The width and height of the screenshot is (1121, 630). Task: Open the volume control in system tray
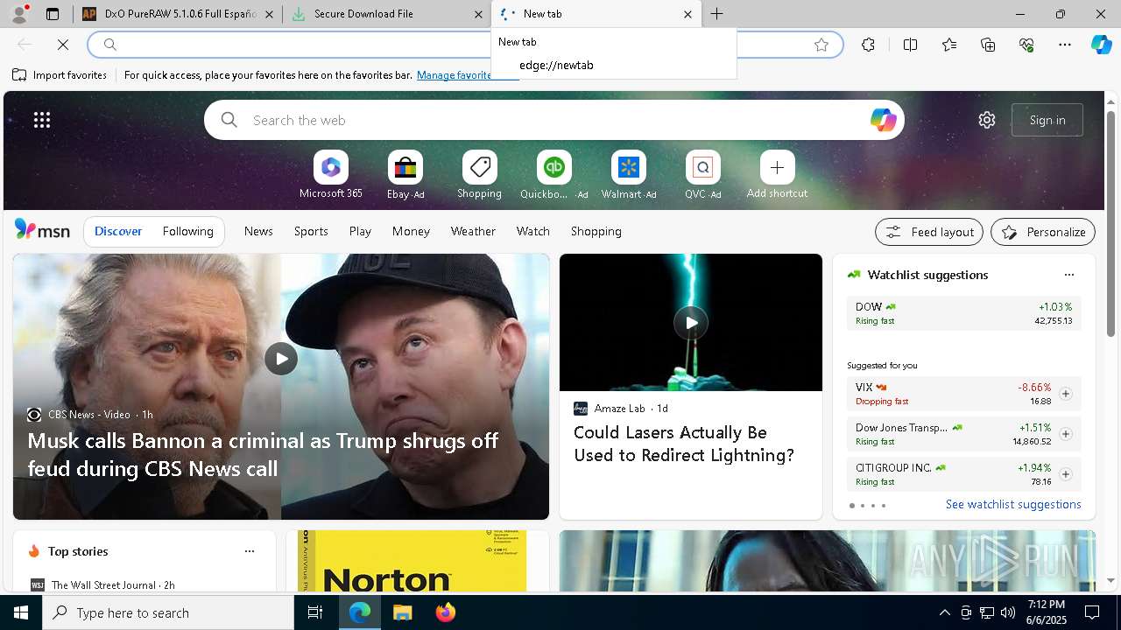click(1007, 612)
